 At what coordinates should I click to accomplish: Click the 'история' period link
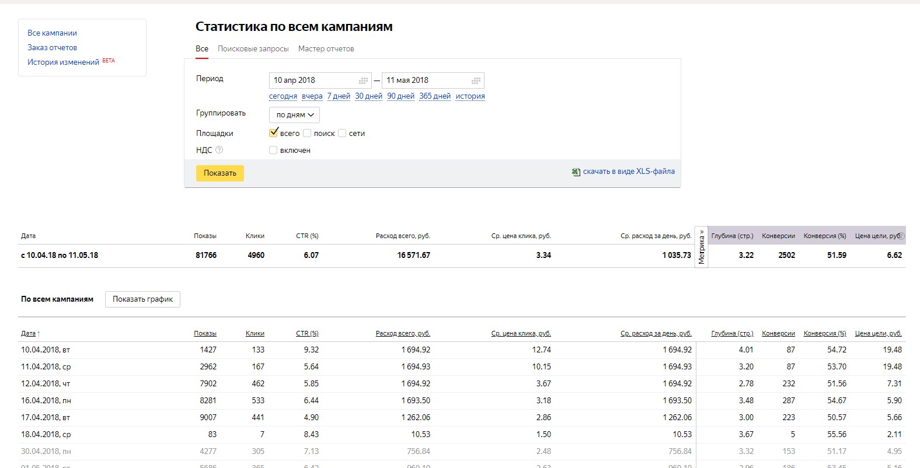[x=471, y=96]
